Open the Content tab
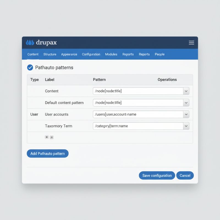220x220 pixels. click(x=33, y=54)
